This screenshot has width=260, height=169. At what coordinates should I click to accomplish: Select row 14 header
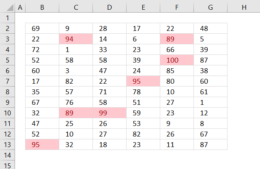point(7,155)
